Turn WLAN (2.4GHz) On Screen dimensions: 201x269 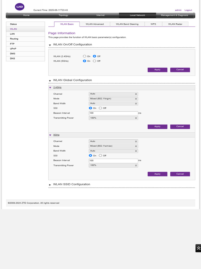coord(85,56)
